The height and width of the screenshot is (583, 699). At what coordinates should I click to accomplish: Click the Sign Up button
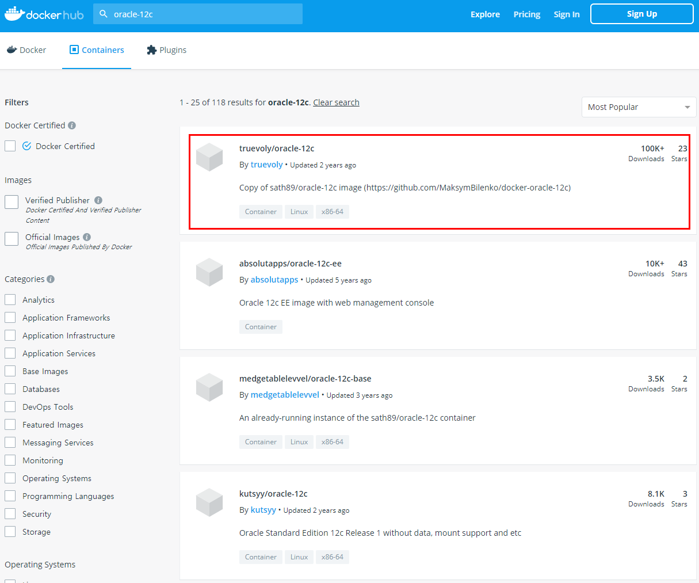coord(642,14)
